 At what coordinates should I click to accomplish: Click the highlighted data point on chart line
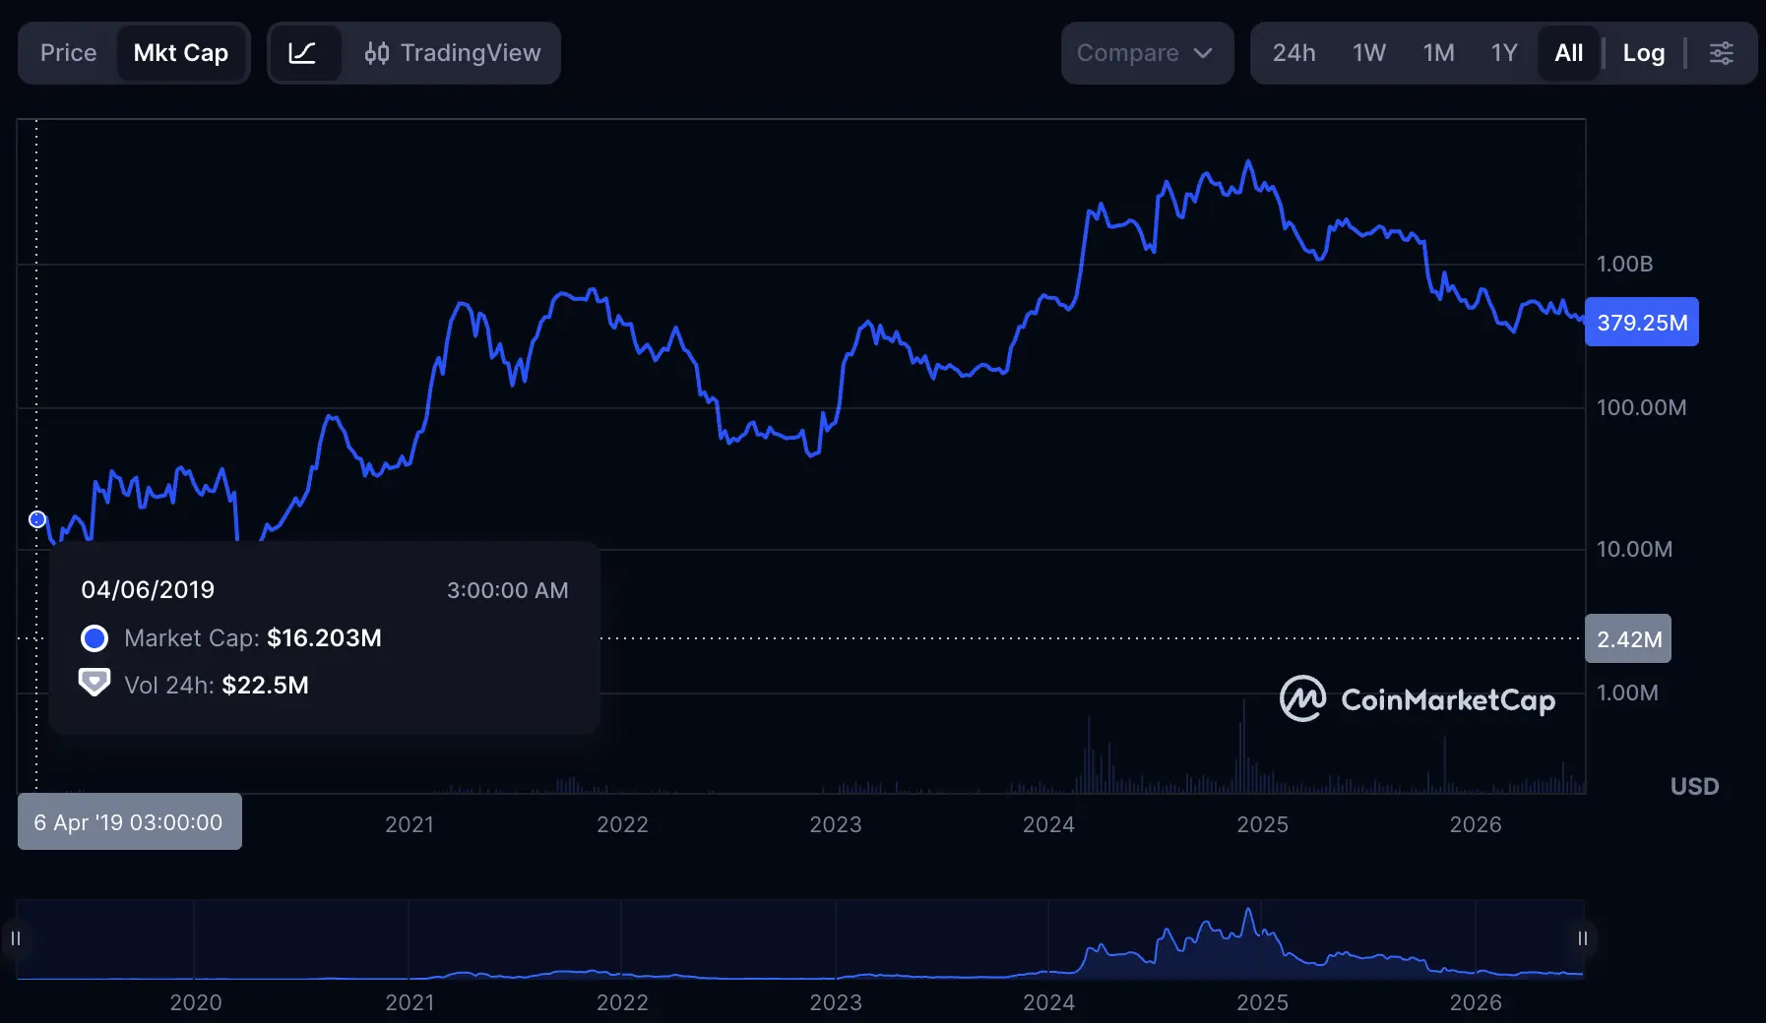pos(37,519)
